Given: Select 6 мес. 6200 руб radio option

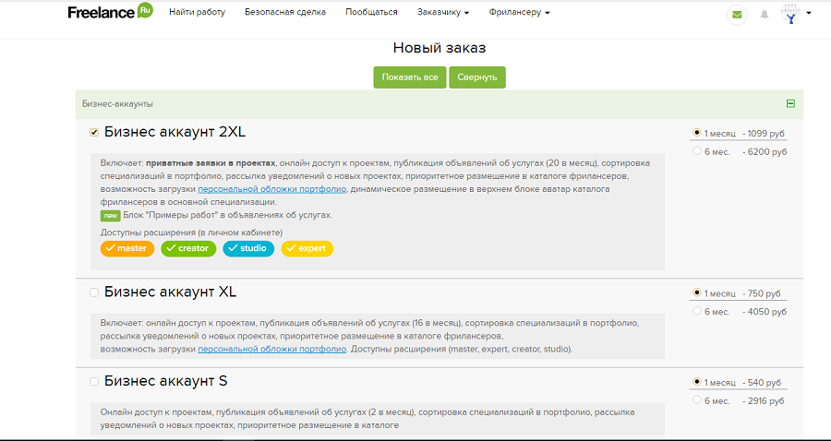Looking at the screenshot, I should tap(697, 151).
